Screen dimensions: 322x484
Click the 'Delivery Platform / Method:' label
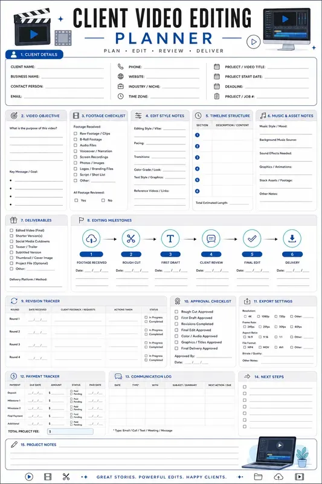coord(28,280)
